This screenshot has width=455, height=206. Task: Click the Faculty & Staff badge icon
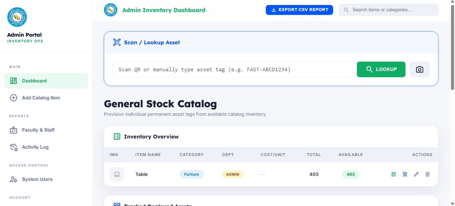13,130
